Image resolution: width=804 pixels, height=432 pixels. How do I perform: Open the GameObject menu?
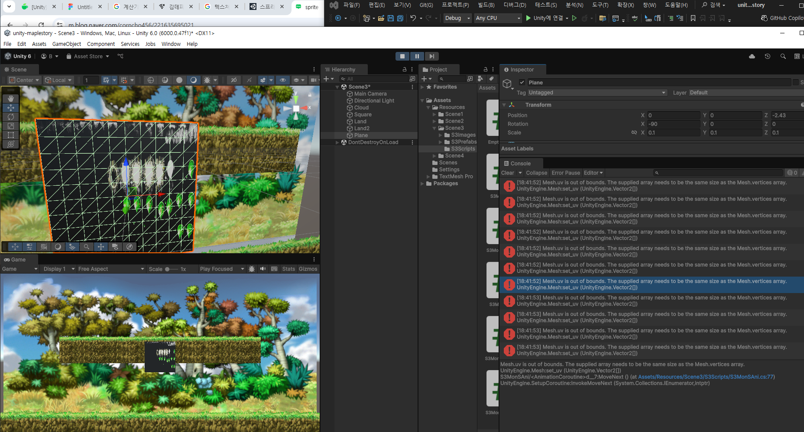click(67, 44)
